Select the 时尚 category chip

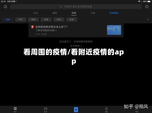pos(59,19)
